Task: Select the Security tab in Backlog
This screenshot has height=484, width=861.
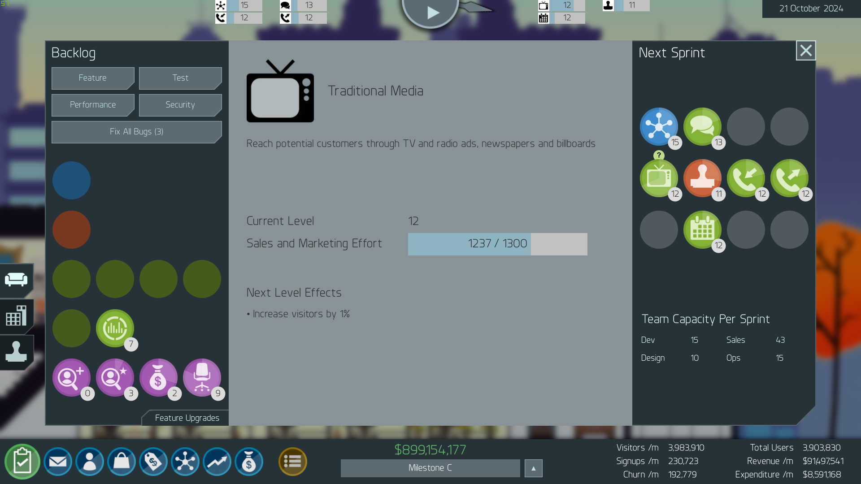Action: click(180, 104)
